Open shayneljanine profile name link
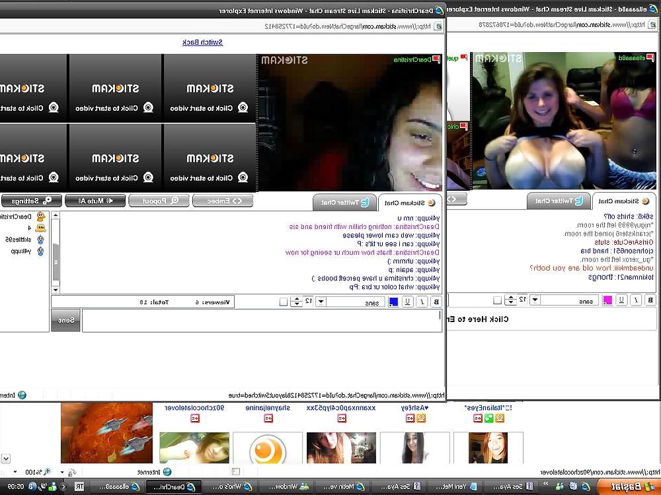 point(268,407)
